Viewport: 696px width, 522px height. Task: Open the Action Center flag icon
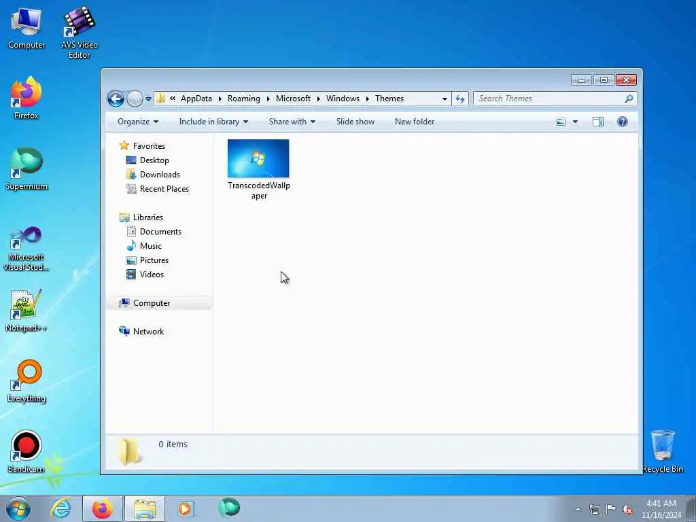click(611, 509)
